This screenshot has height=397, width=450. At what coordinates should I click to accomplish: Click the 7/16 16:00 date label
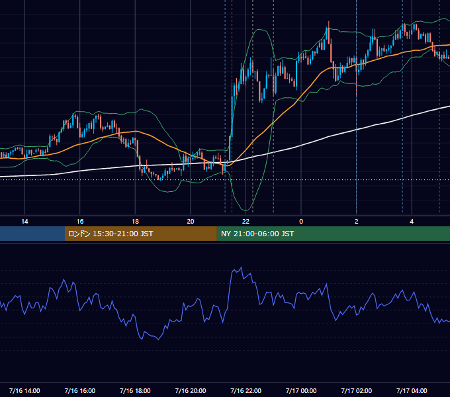tap(80, 390)
